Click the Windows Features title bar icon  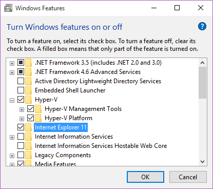coord(8,8)
